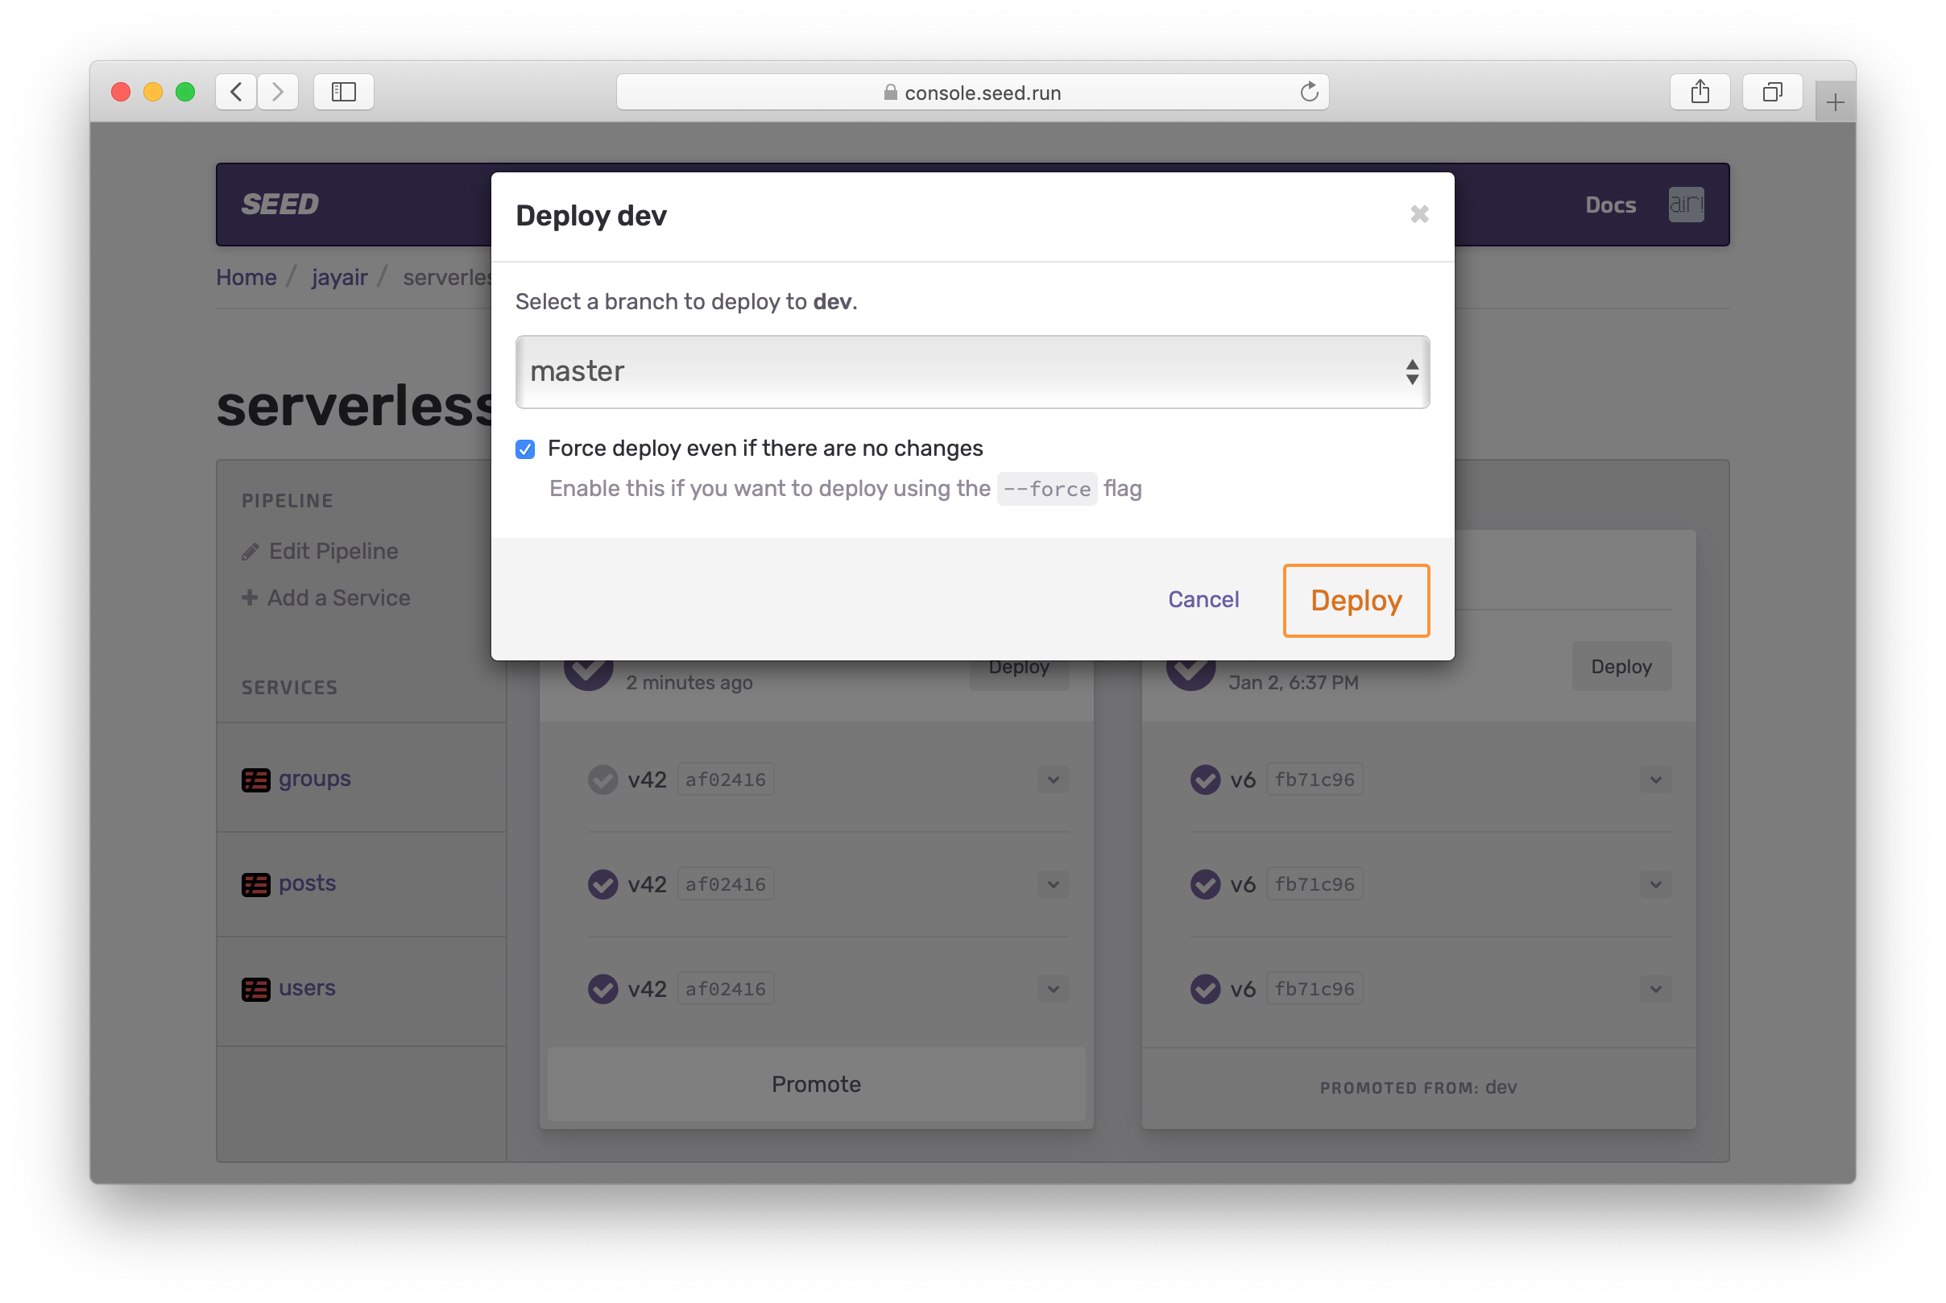Expand groups v42 build chevron
The image size is (1946, 1303).
click(1053, 780)
